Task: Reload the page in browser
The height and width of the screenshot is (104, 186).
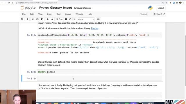Action: coord(9,3)
